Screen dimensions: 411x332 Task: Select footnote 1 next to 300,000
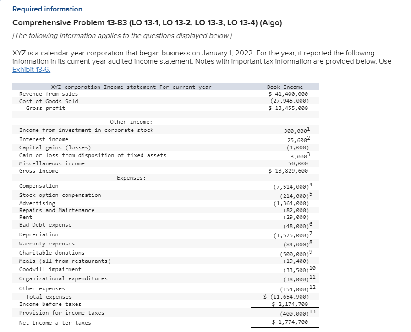(310, 129)
